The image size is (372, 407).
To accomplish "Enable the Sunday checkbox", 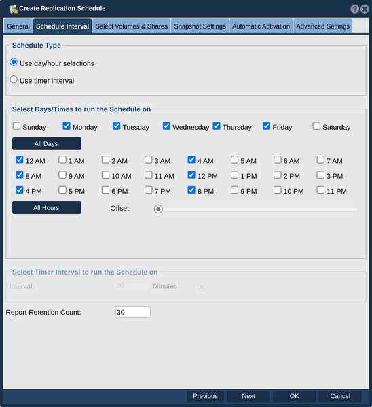I will tap(16, 126).
